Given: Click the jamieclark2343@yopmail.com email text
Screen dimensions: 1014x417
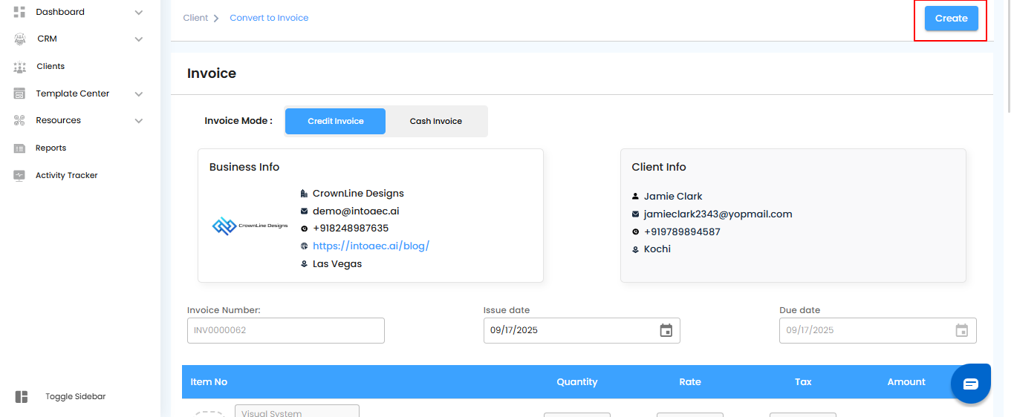Looking at the screenshot, I should 718,214.
